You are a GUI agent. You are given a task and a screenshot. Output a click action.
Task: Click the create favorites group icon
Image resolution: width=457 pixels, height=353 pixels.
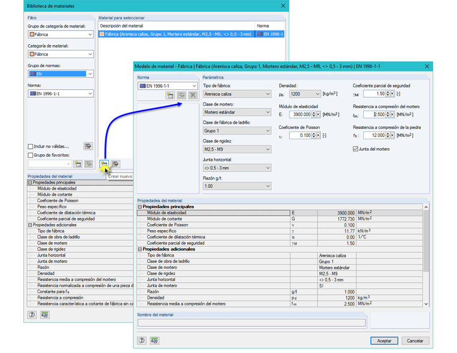tap(78, 164)
